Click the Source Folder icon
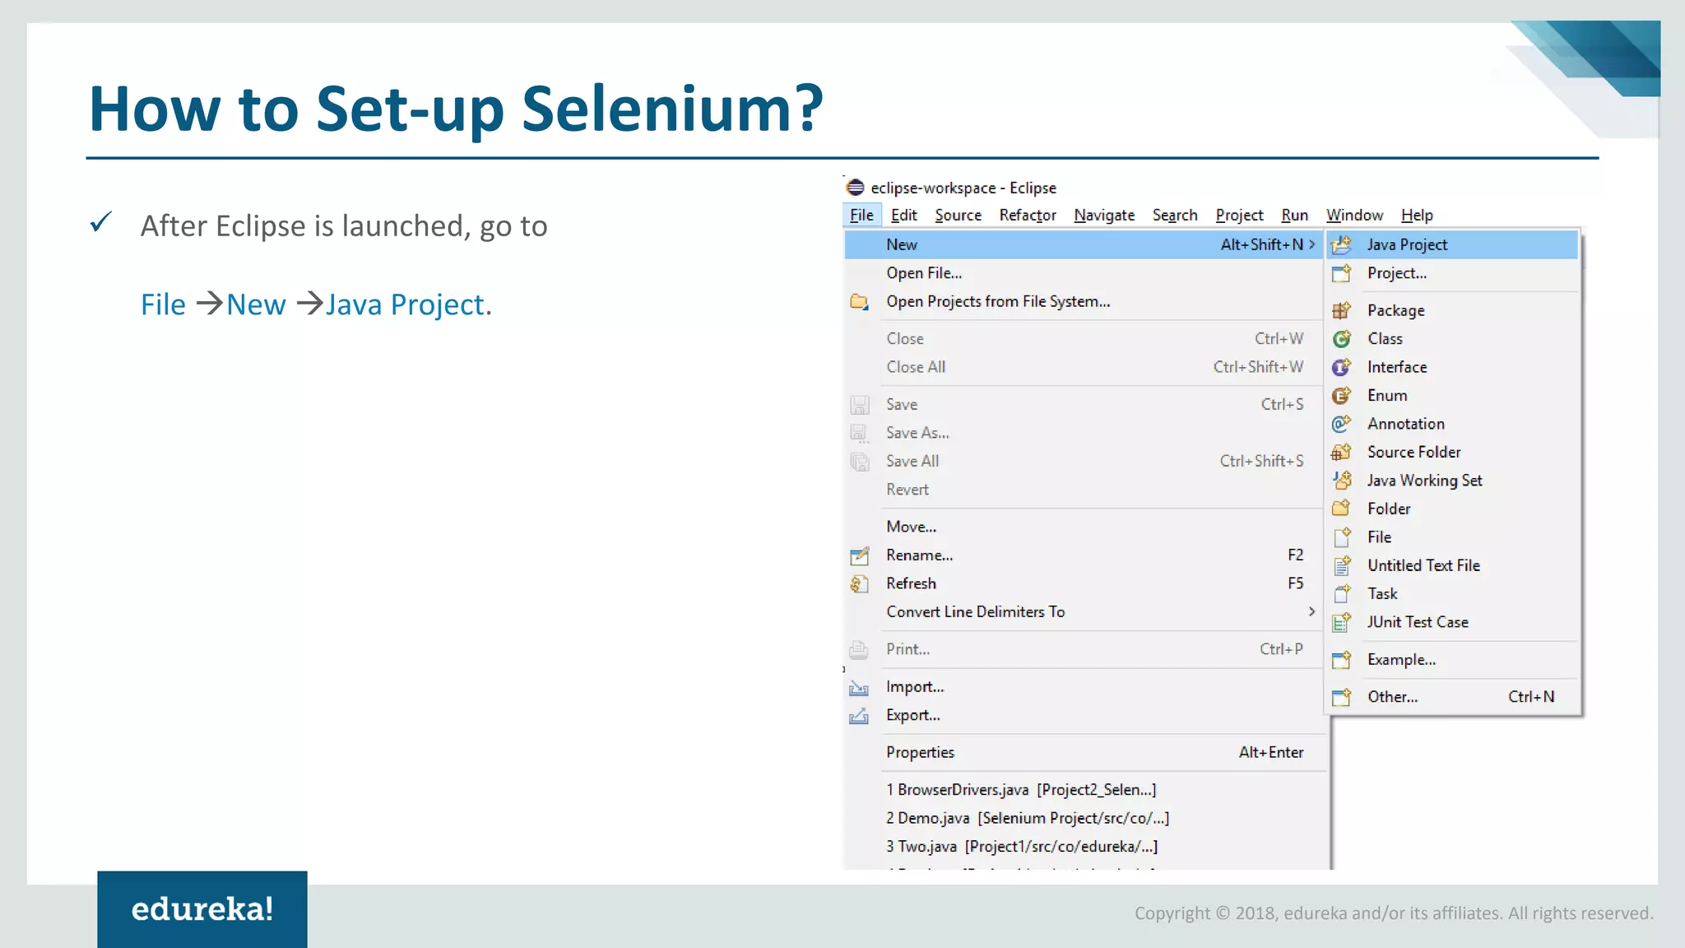 coord(1342,452)
